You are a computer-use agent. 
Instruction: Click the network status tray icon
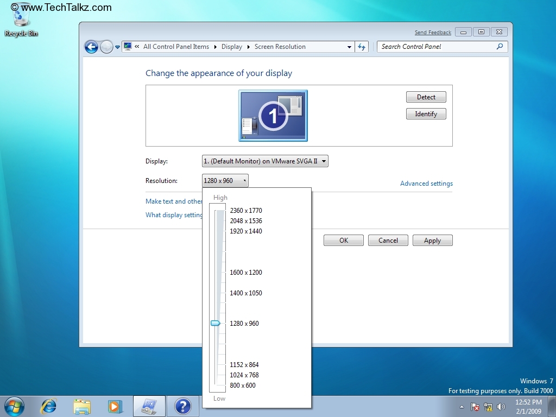tap(488, 407)
